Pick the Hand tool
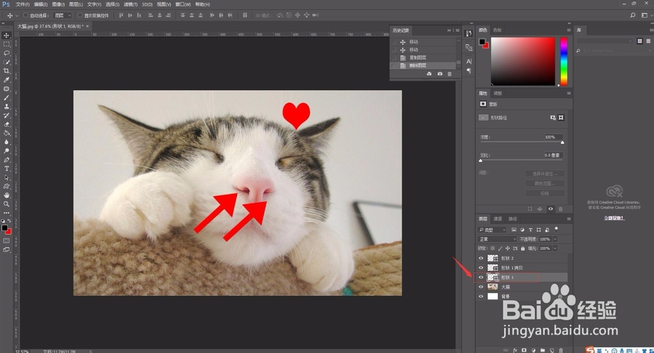 click(7, 195)
